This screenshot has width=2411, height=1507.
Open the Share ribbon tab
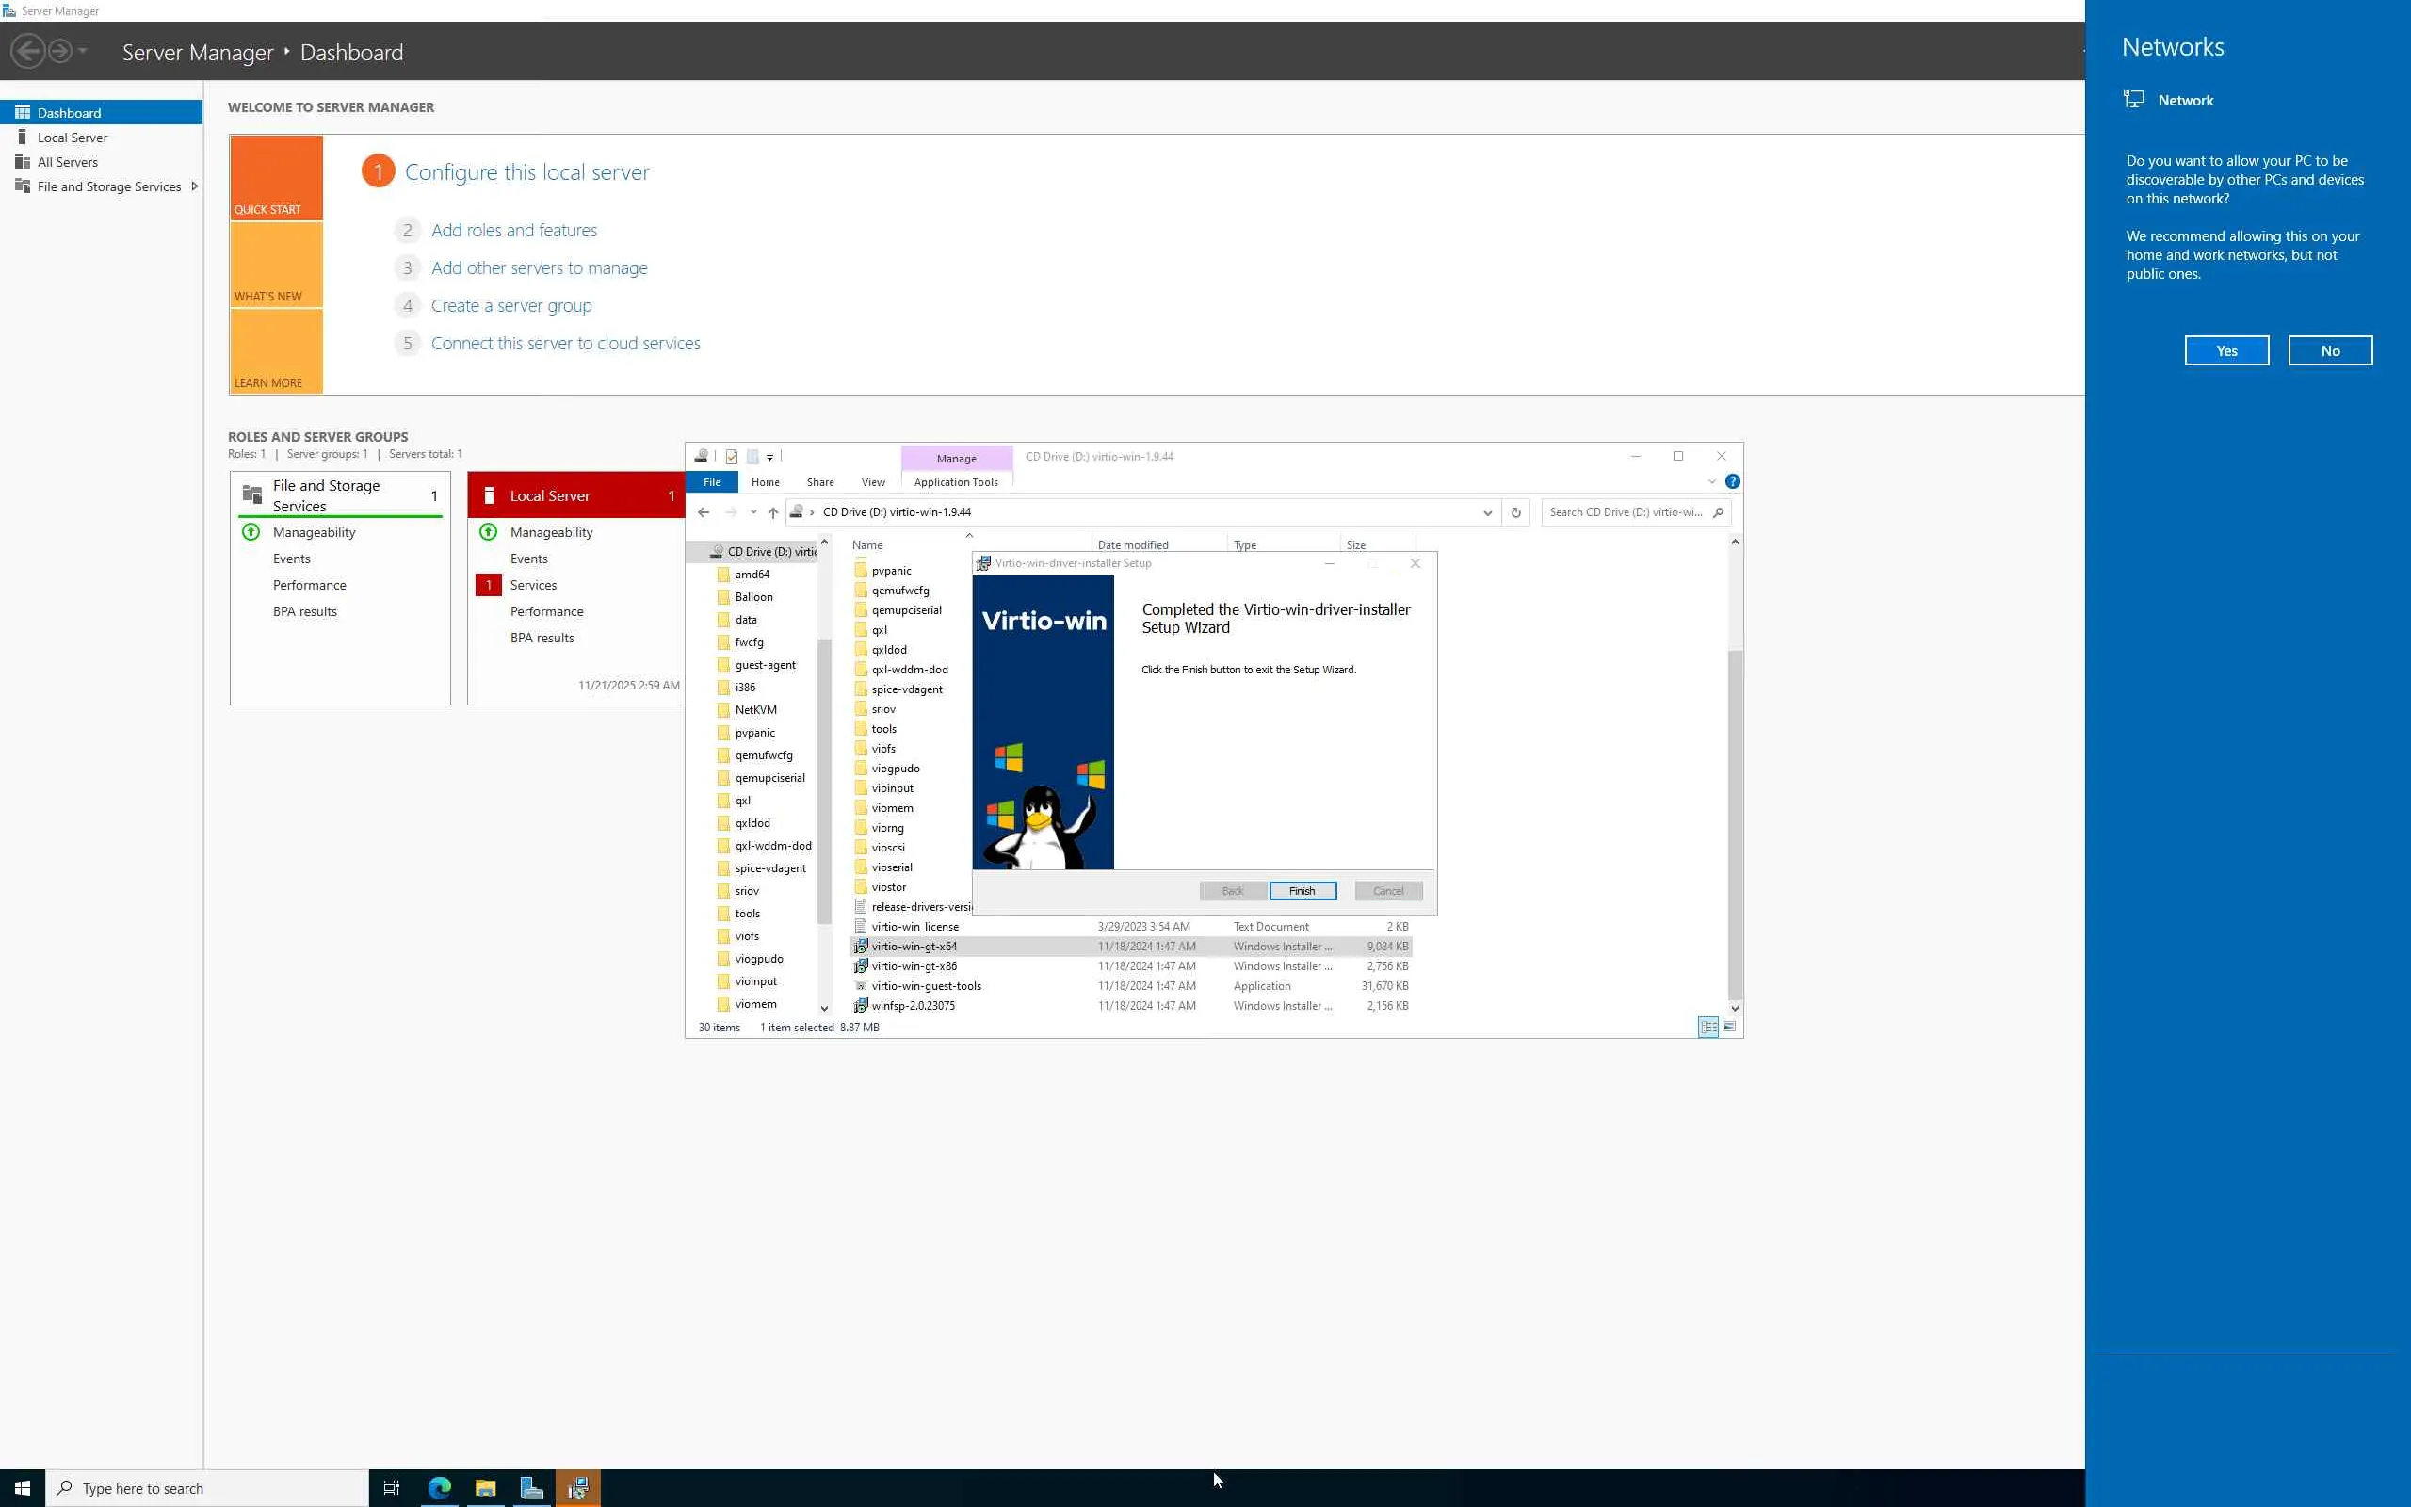click(x=820, y=482)
